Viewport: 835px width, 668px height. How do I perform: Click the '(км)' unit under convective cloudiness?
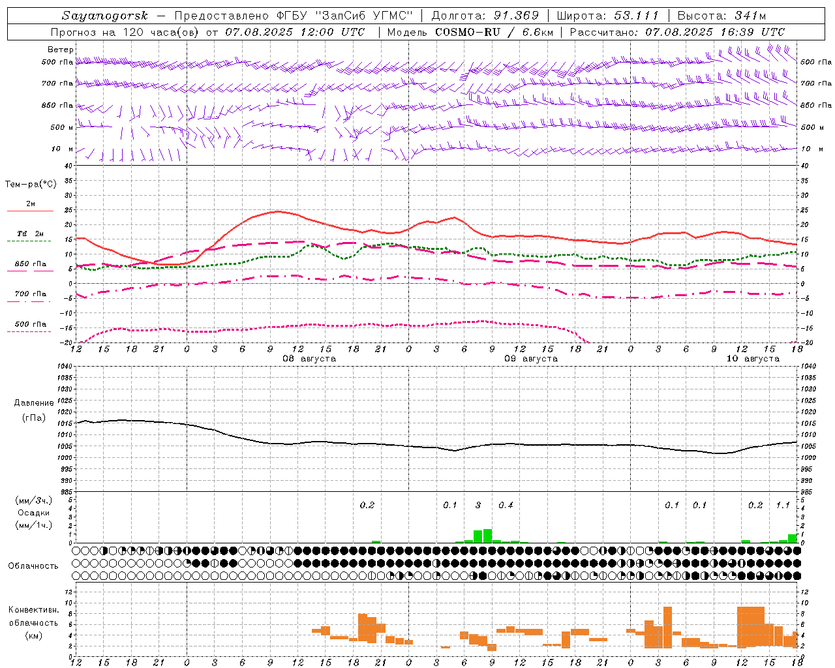point(33,635)
